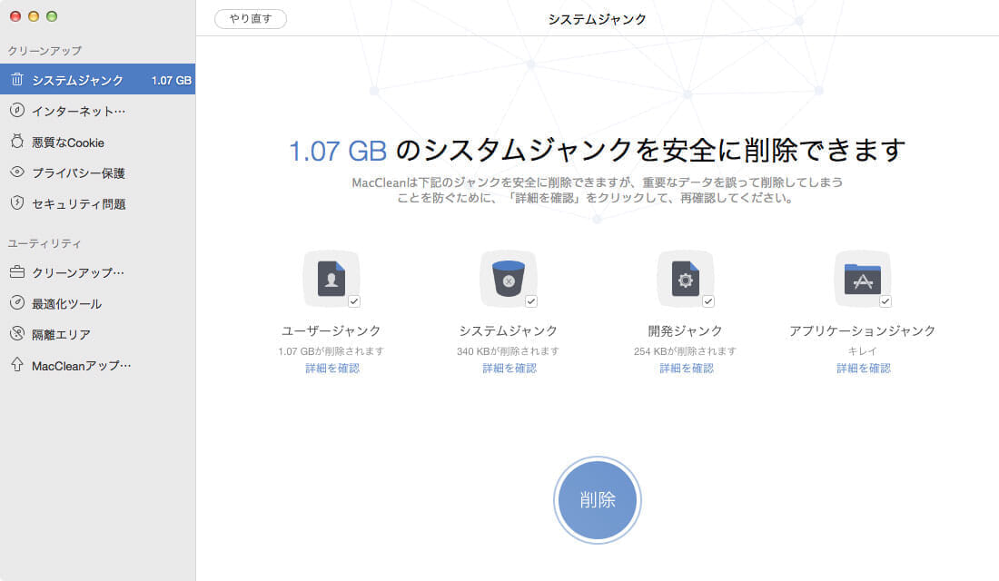Toggle the アプリケーションジャンク checkbox

(885, 301)
